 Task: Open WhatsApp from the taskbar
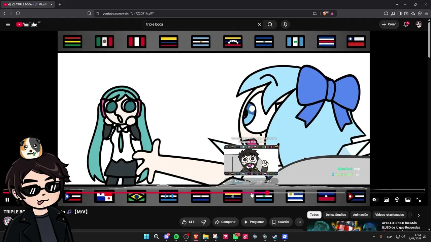(235, 237)
